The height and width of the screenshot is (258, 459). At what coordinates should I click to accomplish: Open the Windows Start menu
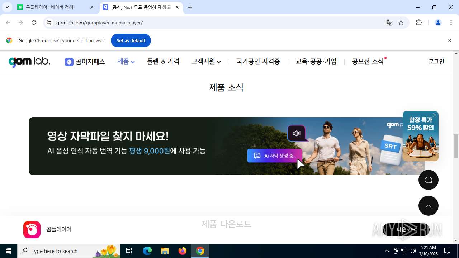click(x=9, y=251)
